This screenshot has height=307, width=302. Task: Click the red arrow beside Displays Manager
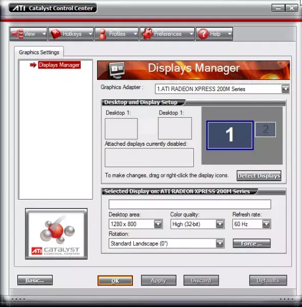click(x=33, y=65)
